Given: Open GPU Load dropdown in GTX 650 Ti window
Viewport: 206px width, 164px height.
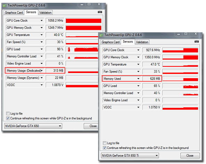Looking at the screenshot, I should (x=138, y=86).
